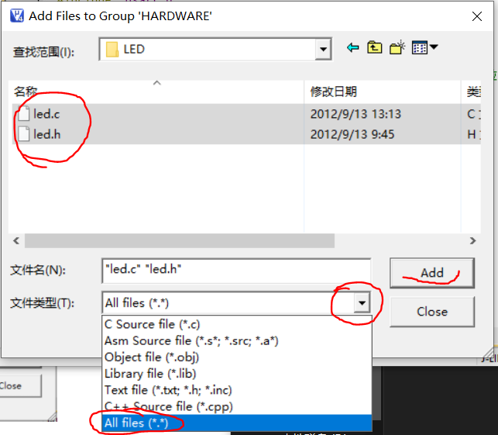Choose Object file (*.obj) filter

pos(237,357)
